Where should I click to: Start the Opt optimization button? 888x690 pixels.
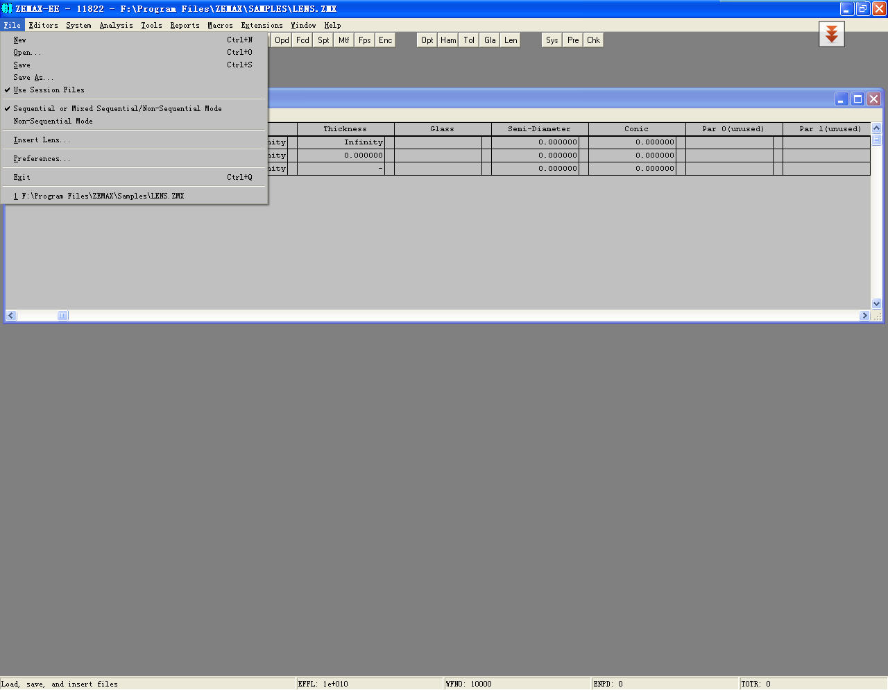click(x=427, y=40)
